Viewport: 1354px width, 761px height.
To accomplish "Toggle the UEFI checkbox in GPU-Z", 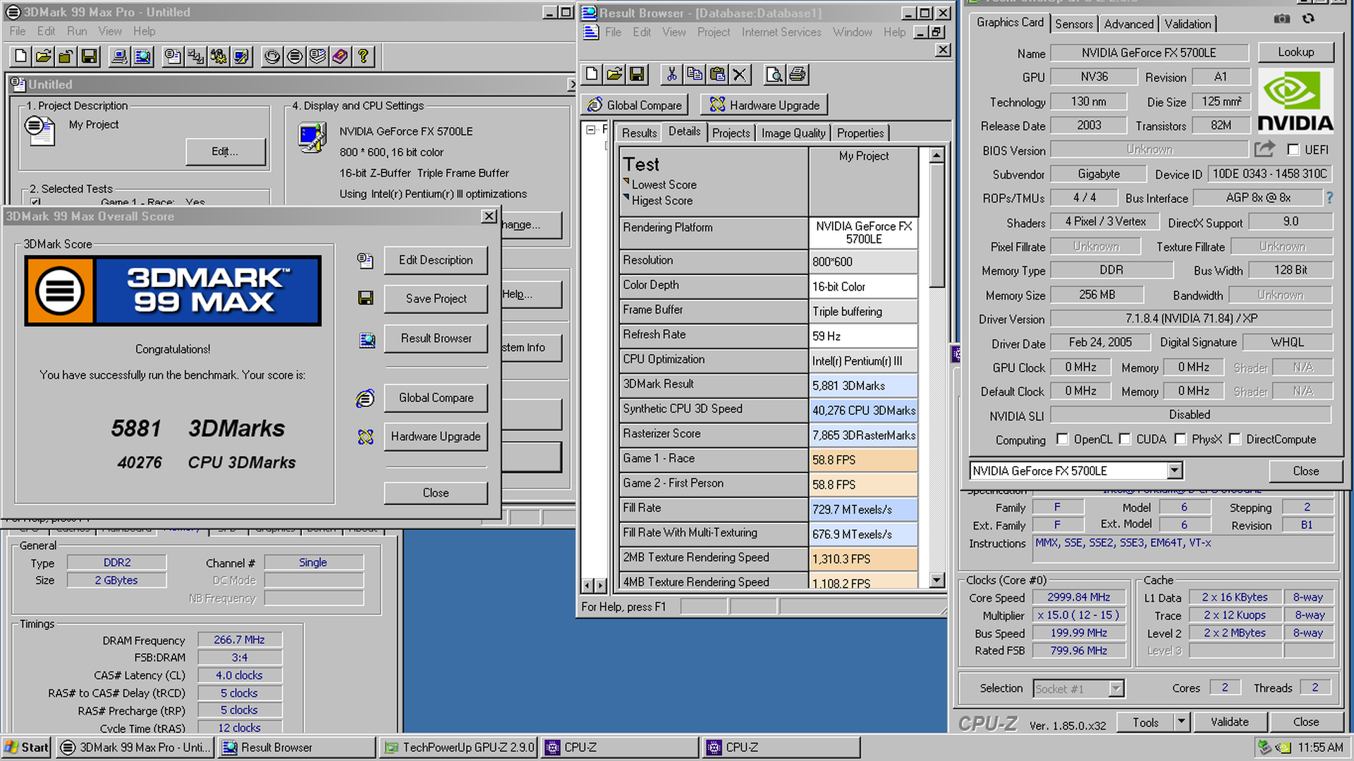I will click(1293, 150).
